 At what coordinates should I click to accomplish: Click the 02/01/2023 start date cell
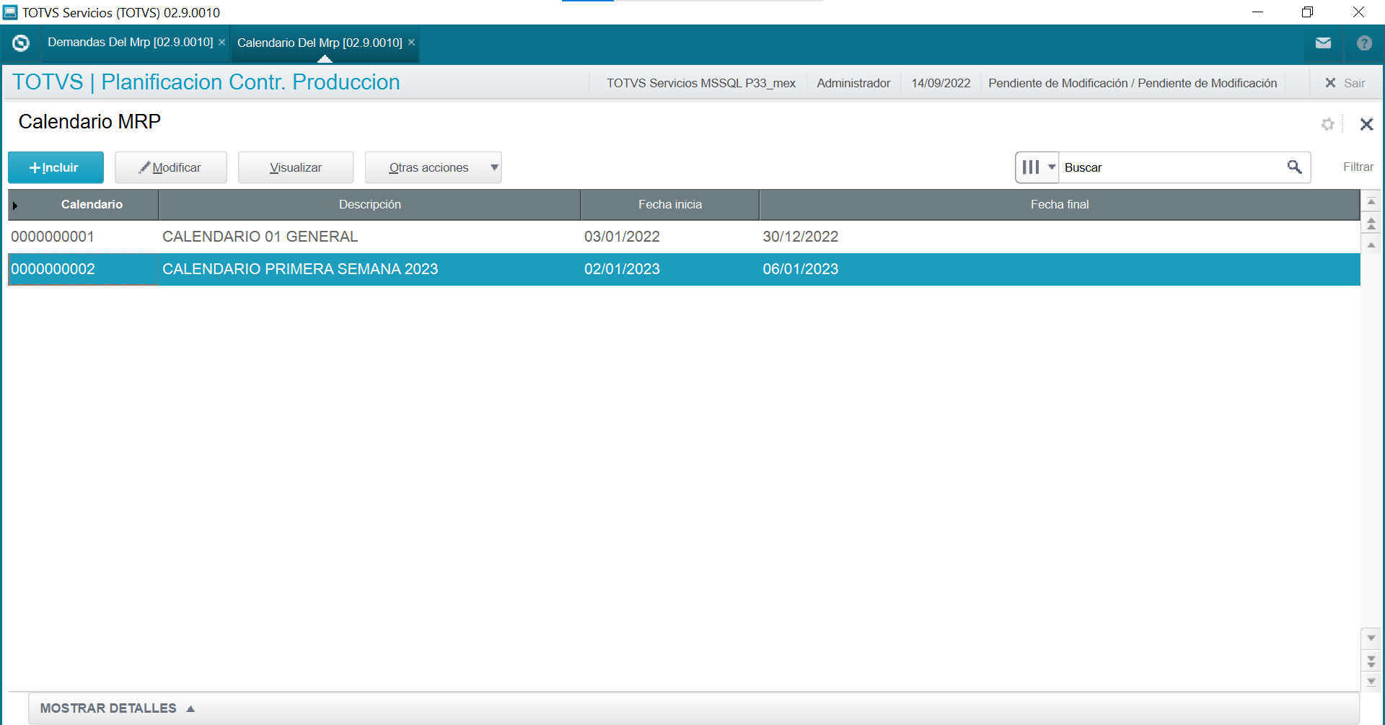pos(622,269)
